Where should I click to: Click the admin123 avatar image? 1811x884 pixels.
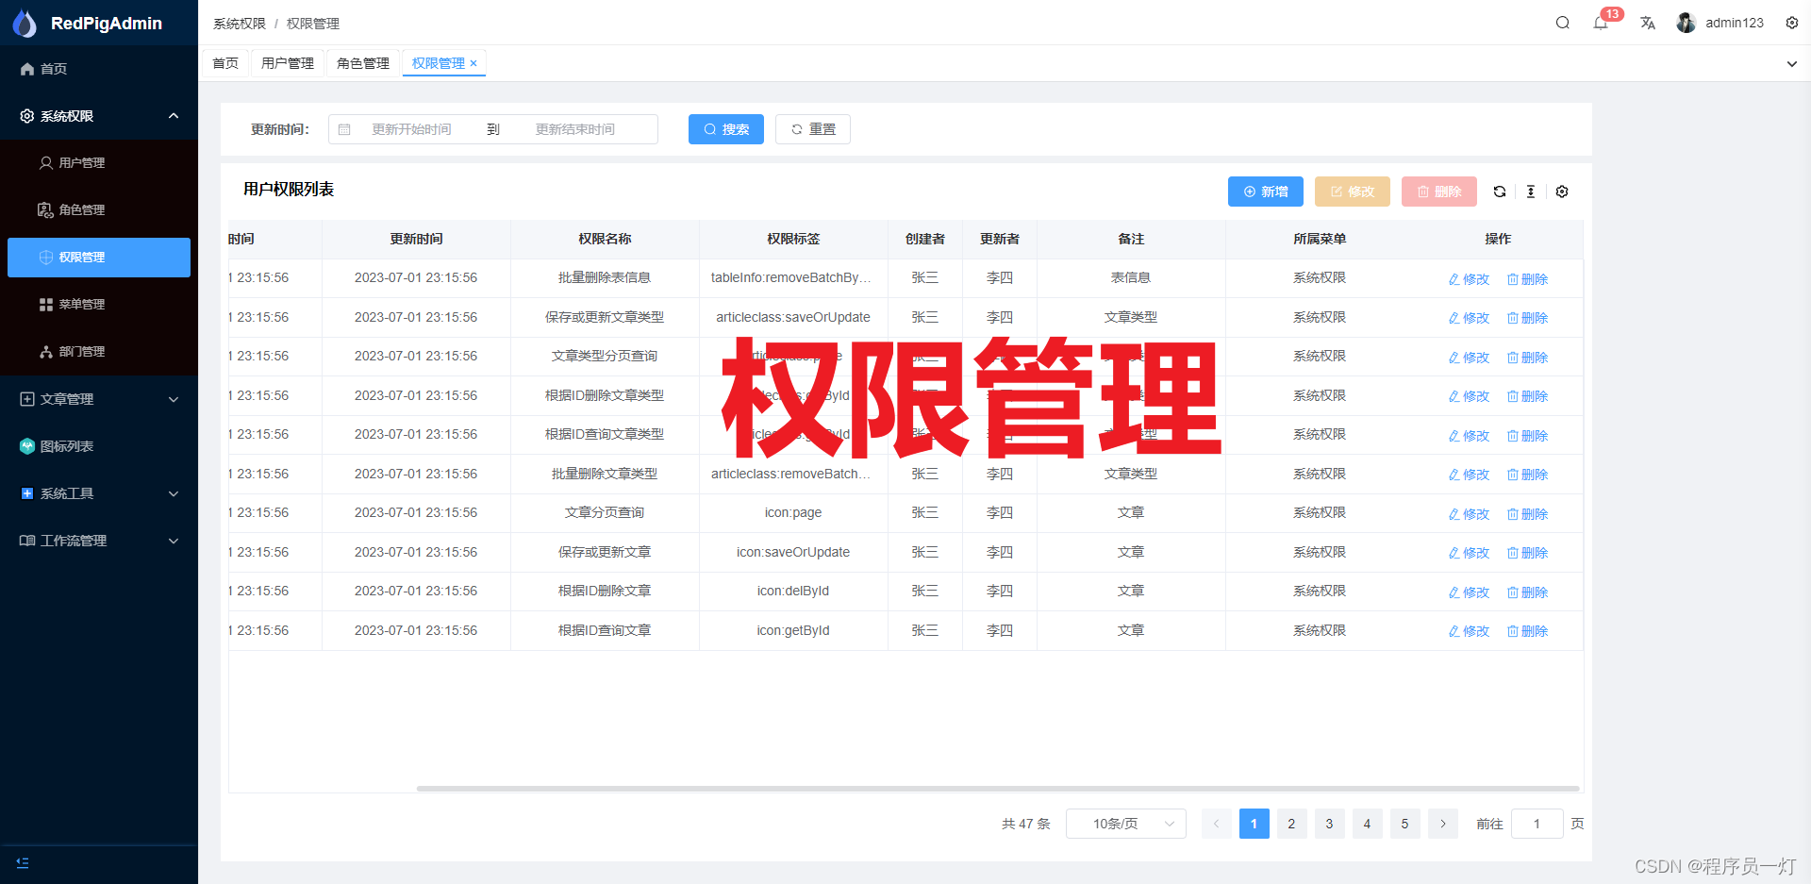click(1686, 23)
